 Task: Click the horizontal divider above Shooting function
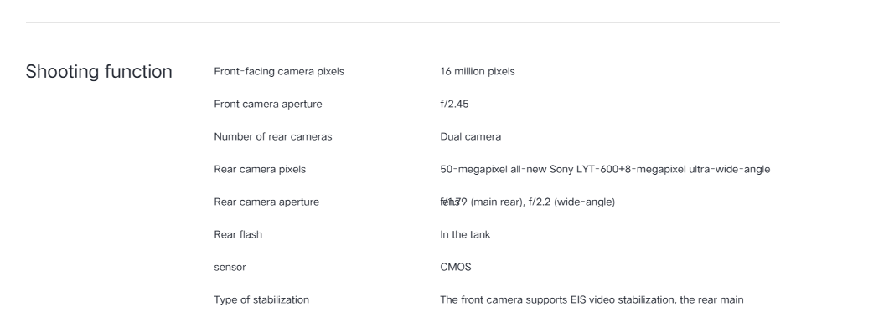tap(402, 22)
